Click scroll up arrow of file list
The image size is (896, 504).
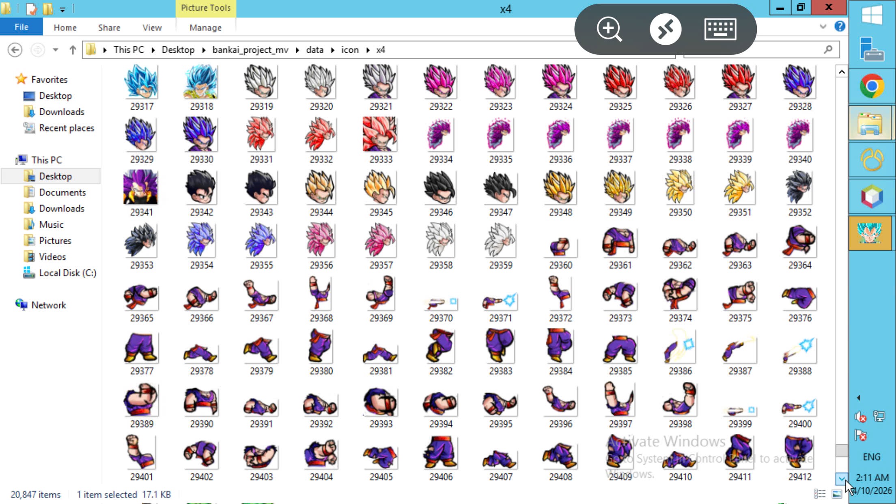coord(842,72)
